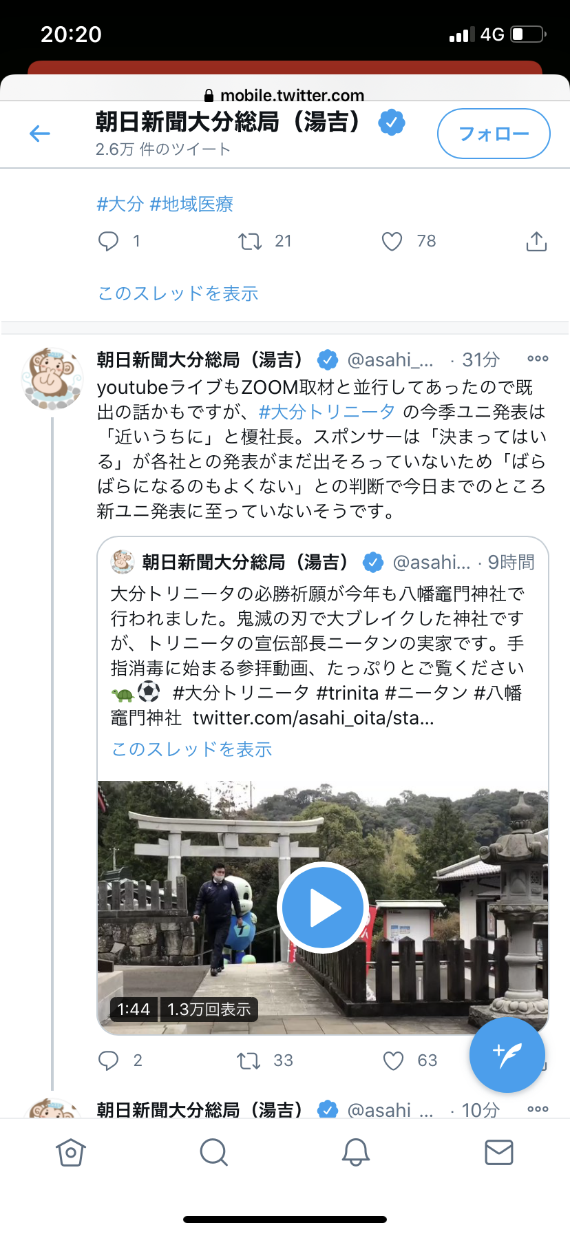Open reply on tweet with 1 comment

pyautogui.click(x=109, y=241)
